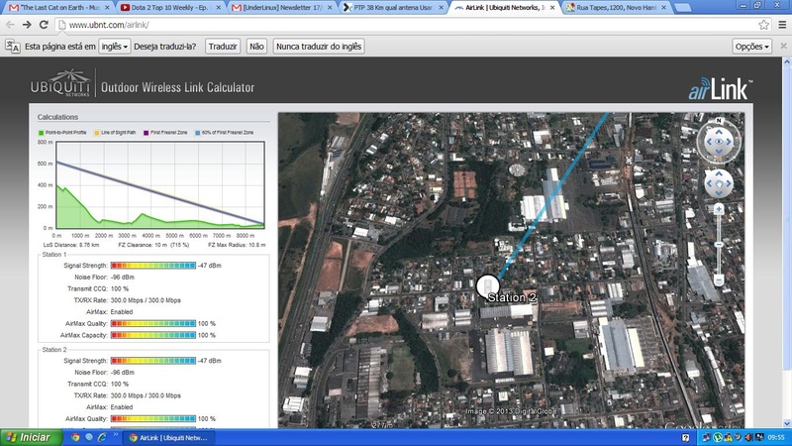Click the translate icon in translation bar
Screen dimensions: 792x446
click(13, 47)
